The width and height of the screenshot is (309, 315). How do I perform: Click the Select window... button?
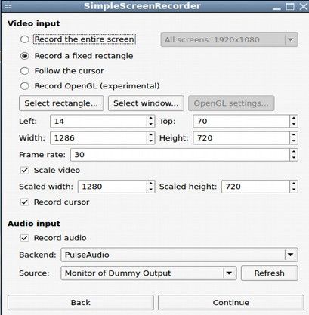point(146,103)
